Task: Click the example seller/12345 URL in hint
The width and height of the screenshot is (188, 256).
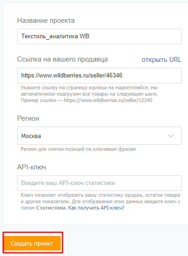Action: click(x=108, y=100)
